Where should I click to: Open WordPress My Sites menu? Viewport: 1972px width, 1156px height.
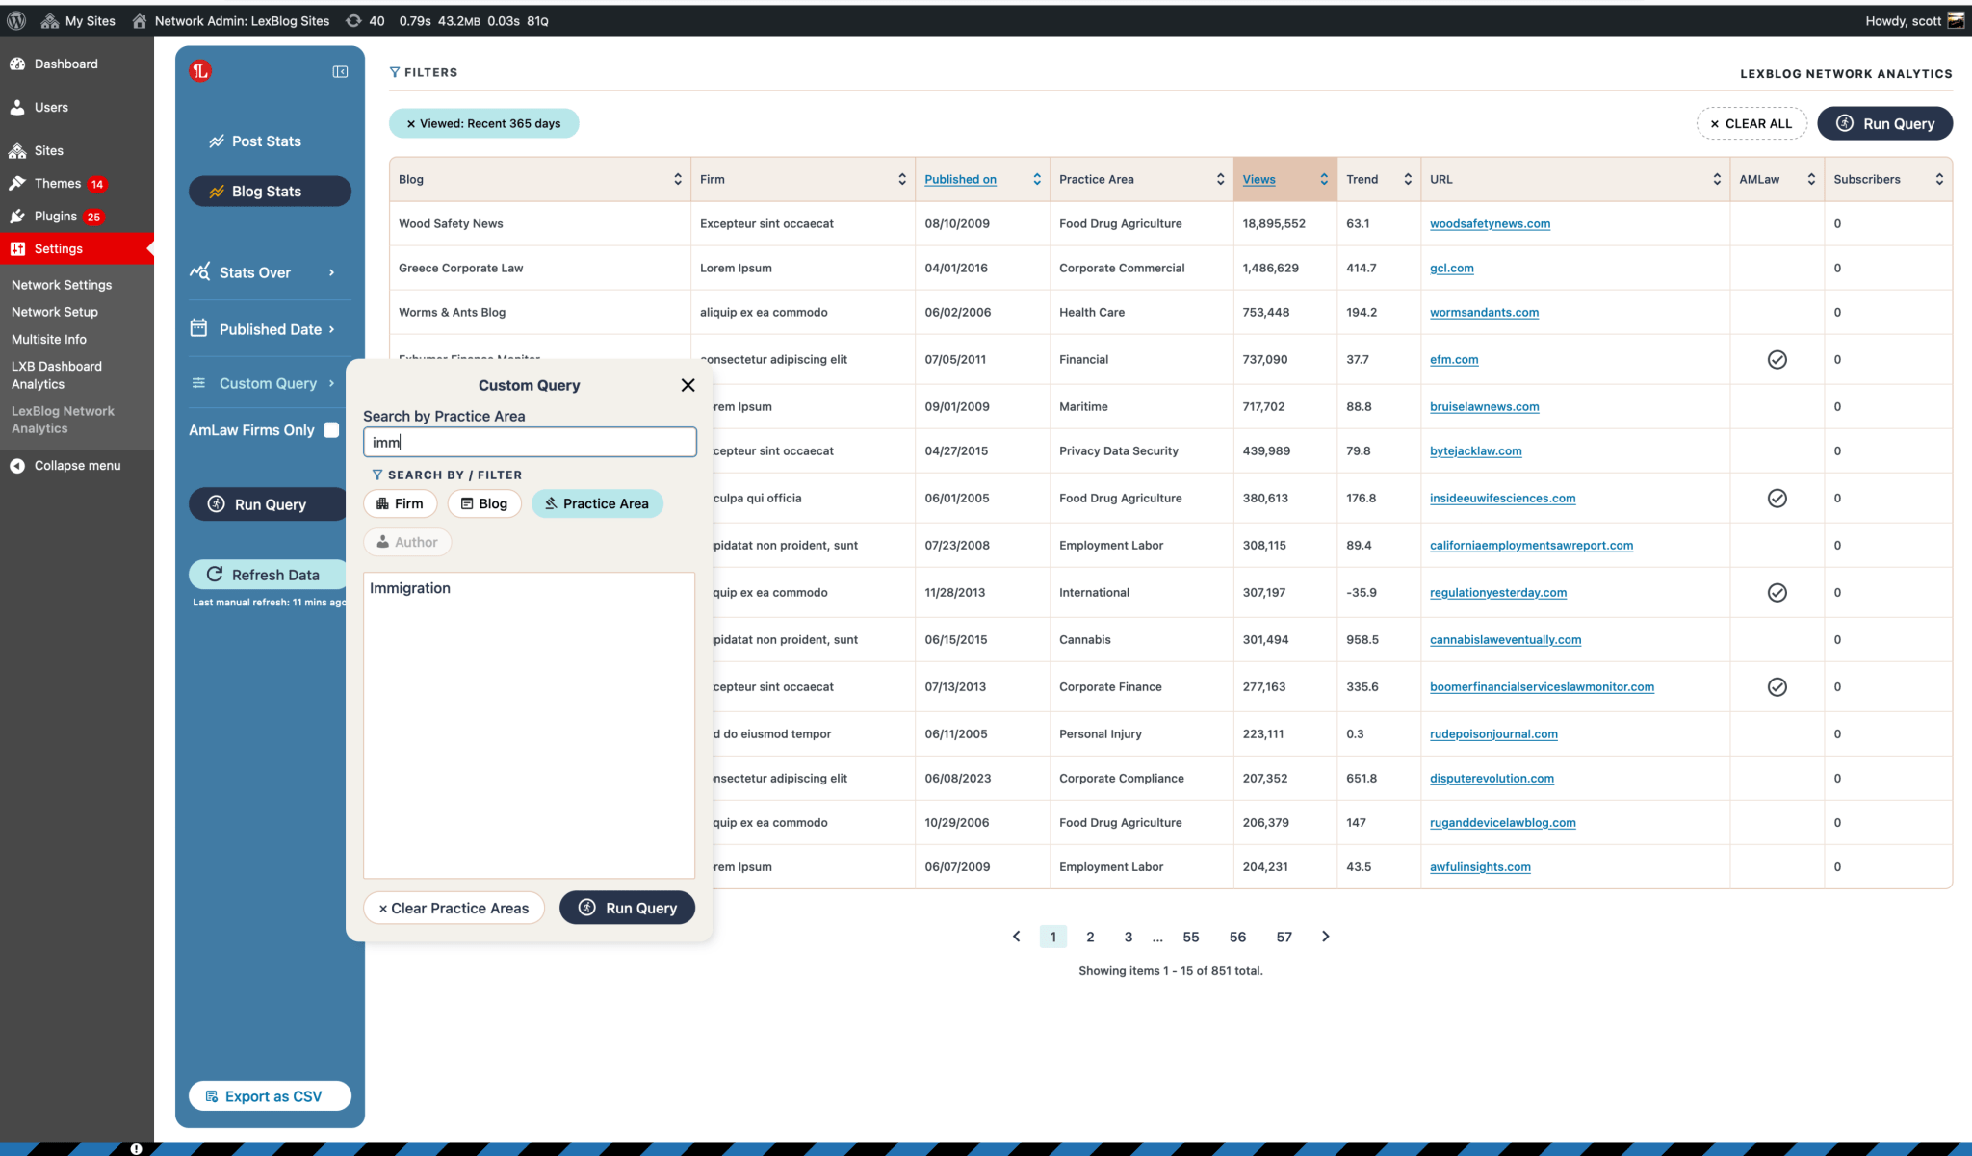point(79,20)
